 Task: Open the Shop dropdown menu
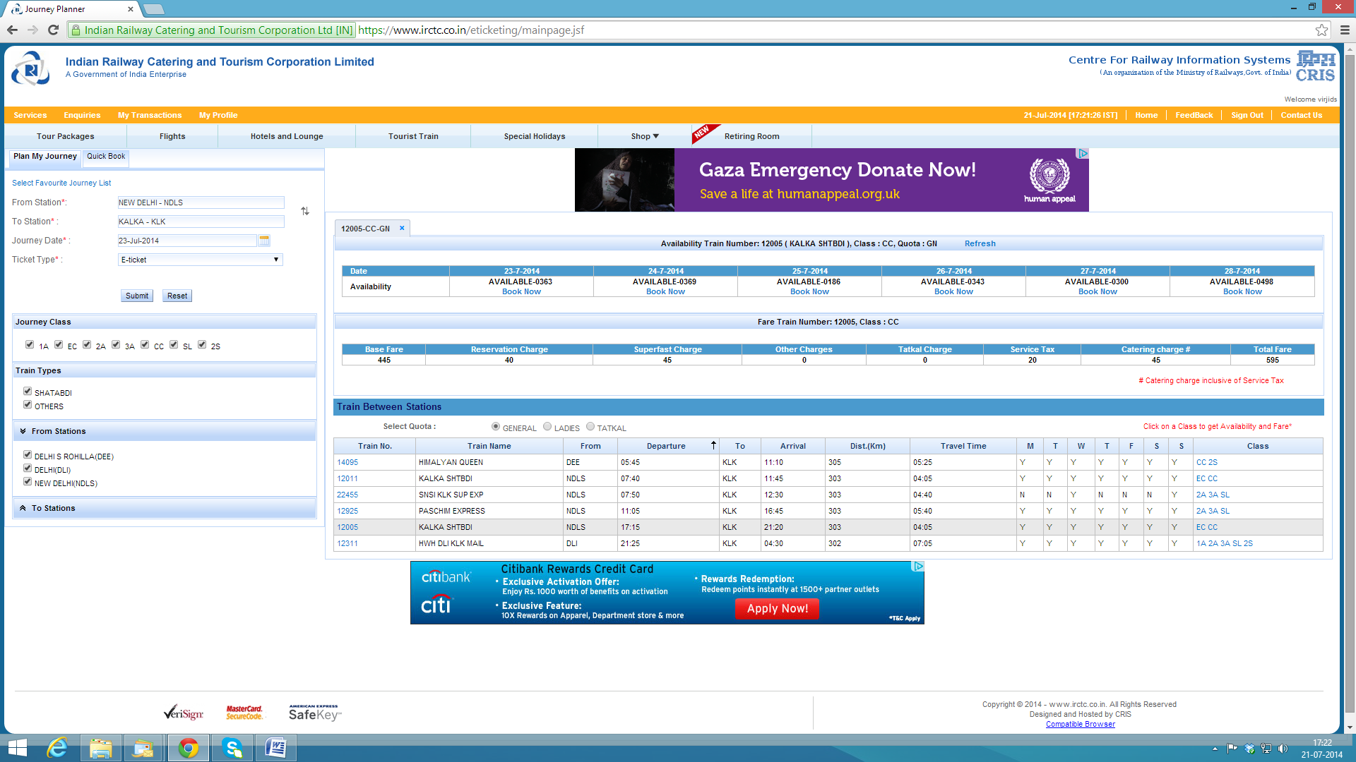click(x=645, y=136)
